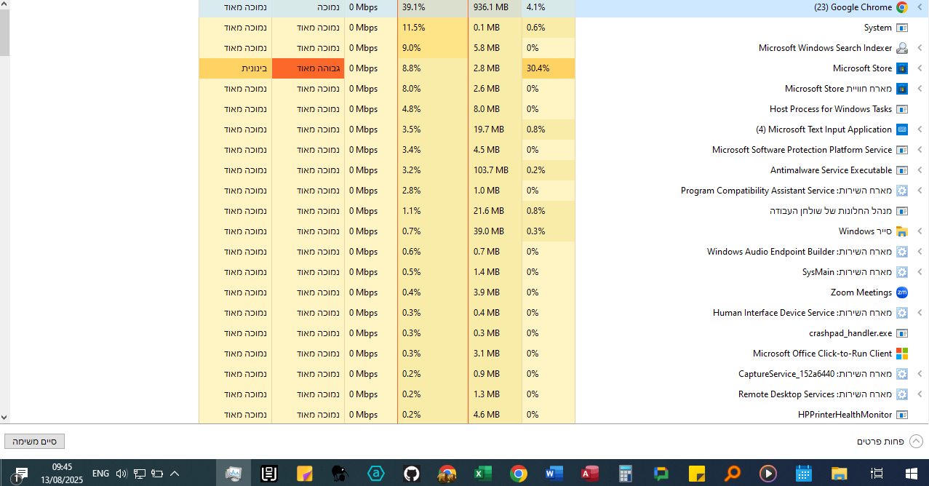Expand the SysMain service host row
The image size is (929, 486).
pyautogui.click(x=920, y=272)
